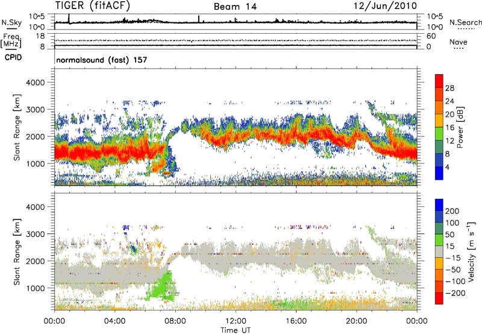Viewport: 482px width, 334px height.
Task: Select the Beam 14 heading
Action: click(x=235, y=7)
